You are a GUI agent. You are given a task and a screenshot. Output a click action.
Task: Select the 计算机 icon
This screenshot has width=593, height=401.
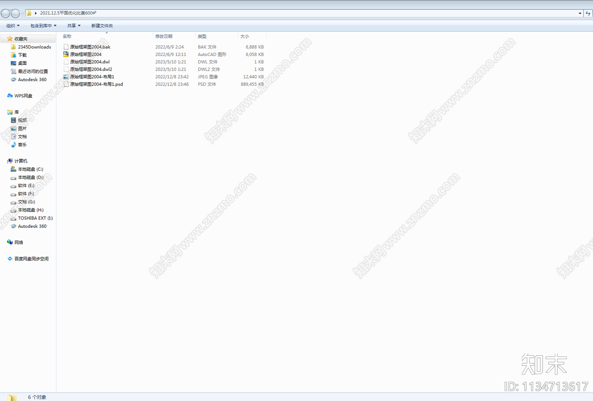coord(10,161)
